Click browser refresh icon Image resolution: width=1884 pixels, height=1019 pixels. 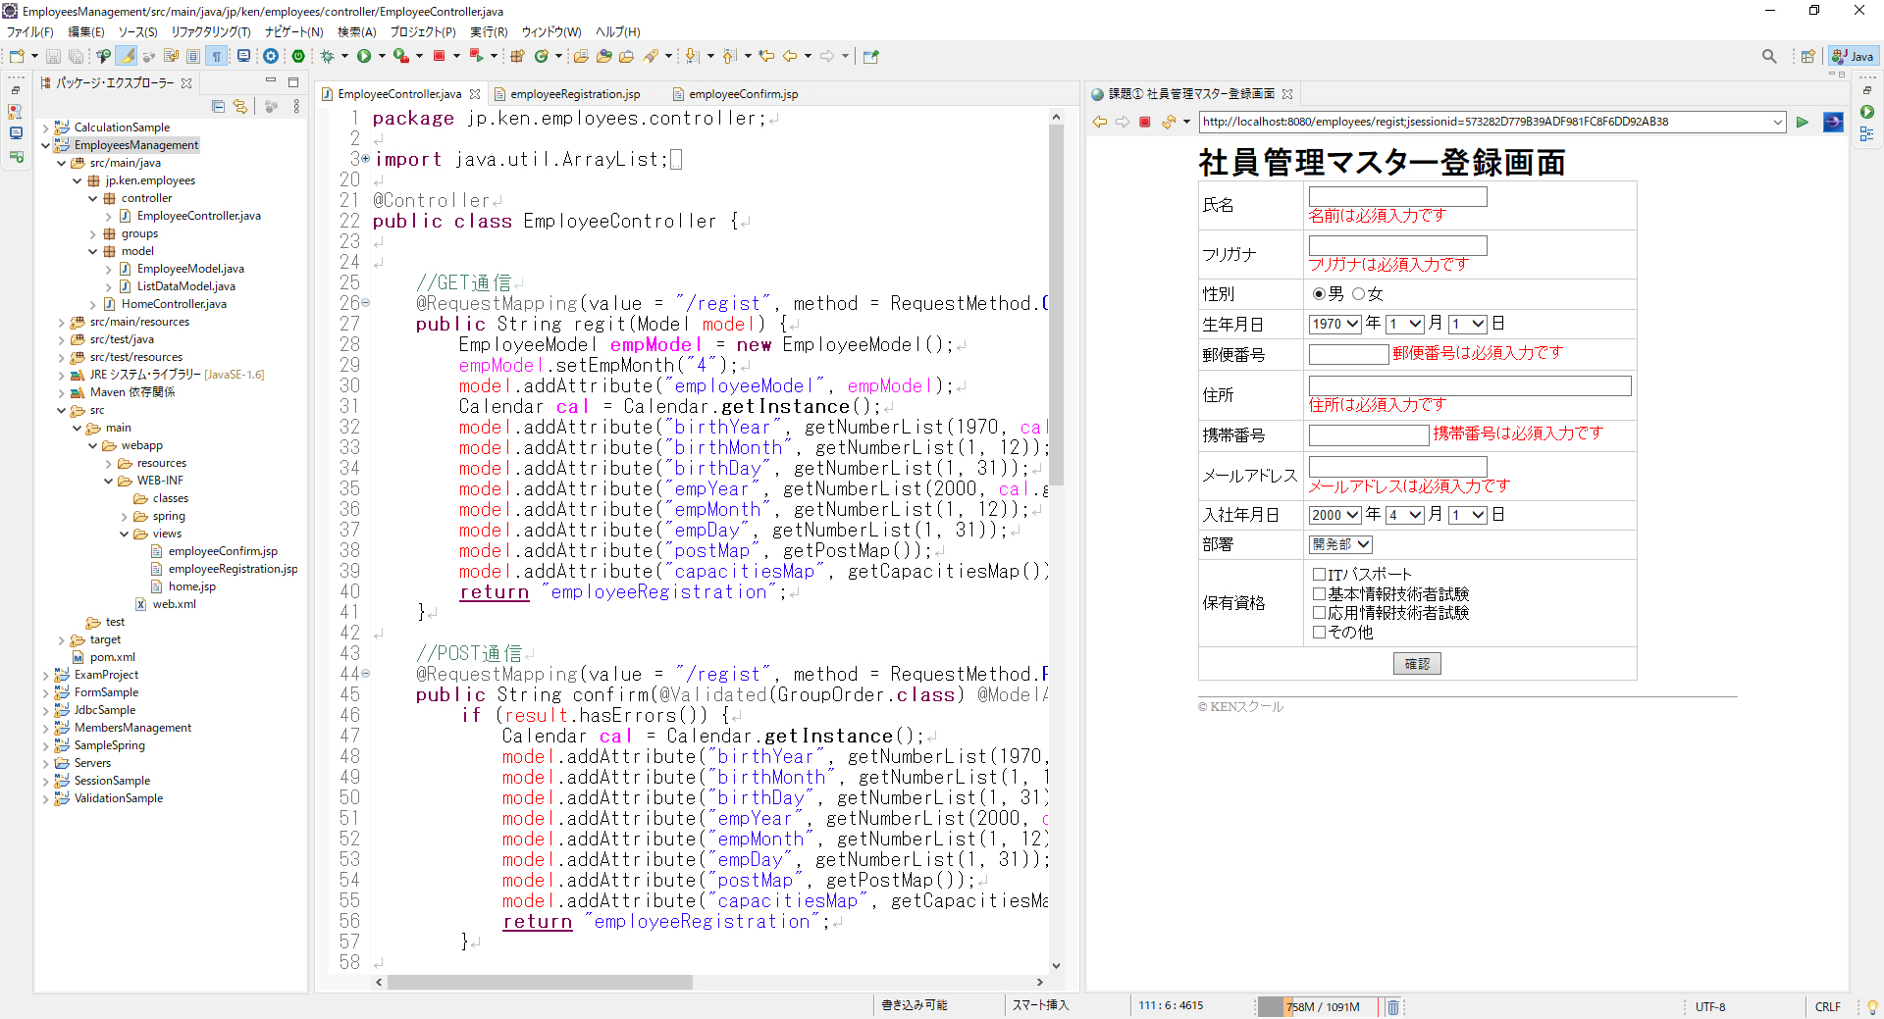pos(1168,122)
